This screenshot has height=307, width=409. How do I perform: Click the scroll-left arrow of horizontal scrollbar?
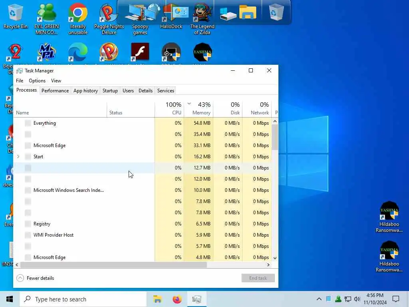[17, 265]
